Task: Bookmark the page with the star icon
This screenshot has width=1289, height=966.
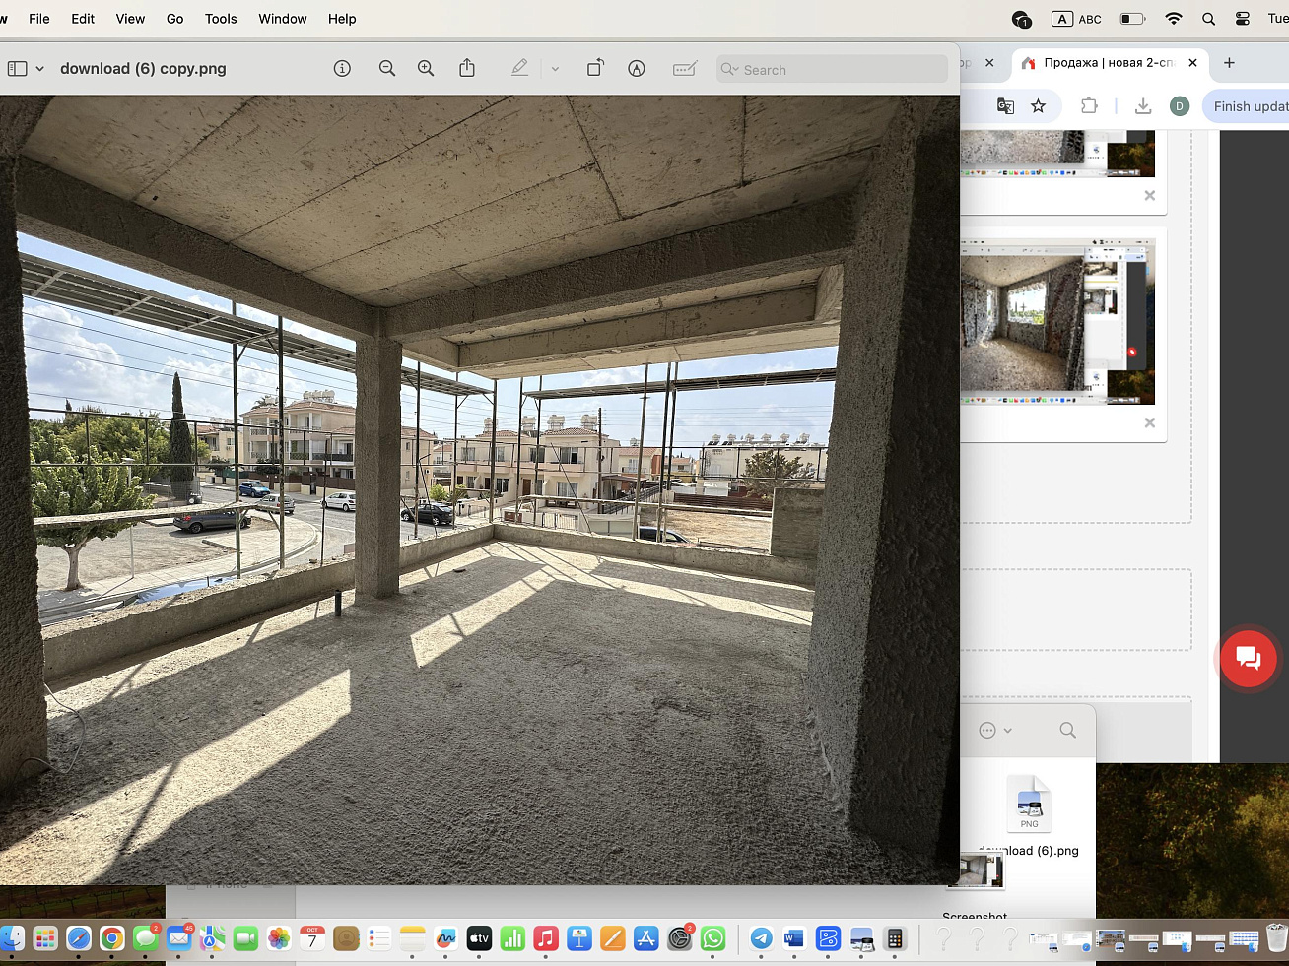Action: [x=1038, y=106]
